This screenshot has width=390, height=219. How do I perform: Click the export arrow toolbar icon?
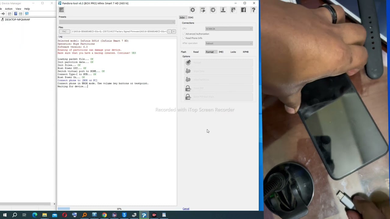coord(203,10)
